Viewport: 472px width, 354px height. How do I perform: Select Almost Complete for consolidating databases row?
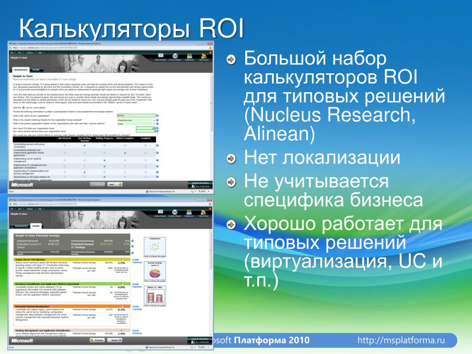point(125,153)
